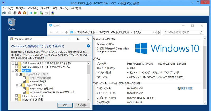
Task: Click the red Shut Down toolbar icon
Action: (x=20, y=13)
